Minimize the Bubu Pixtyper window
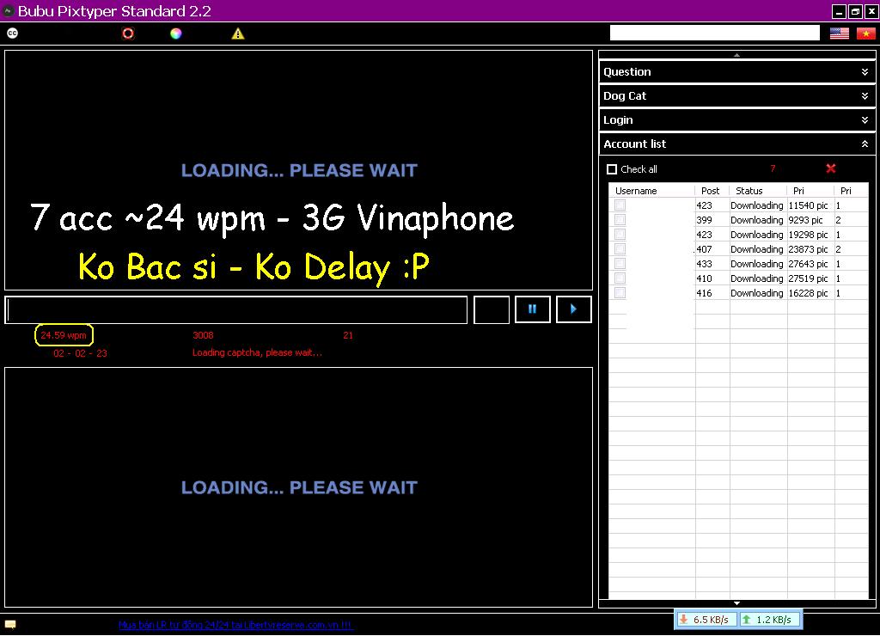 pos(839,11)
